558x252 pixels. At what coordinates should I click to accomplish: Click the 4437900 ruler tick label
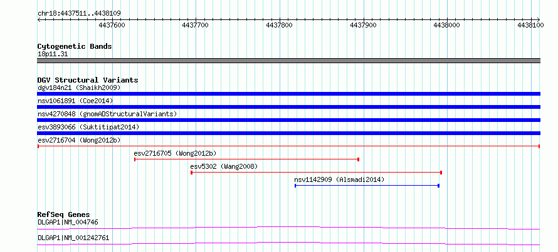coord(364,26)
